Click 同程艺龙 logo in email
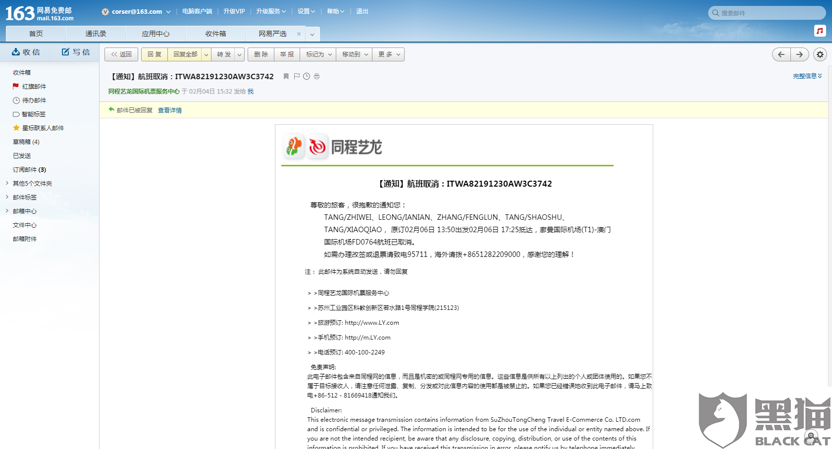 [x=332, y=147]
